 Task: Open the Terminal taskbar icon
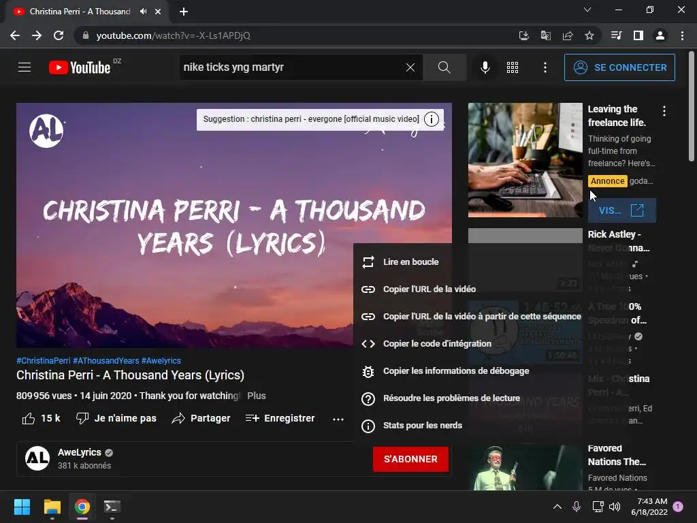(x=112, y=507)
